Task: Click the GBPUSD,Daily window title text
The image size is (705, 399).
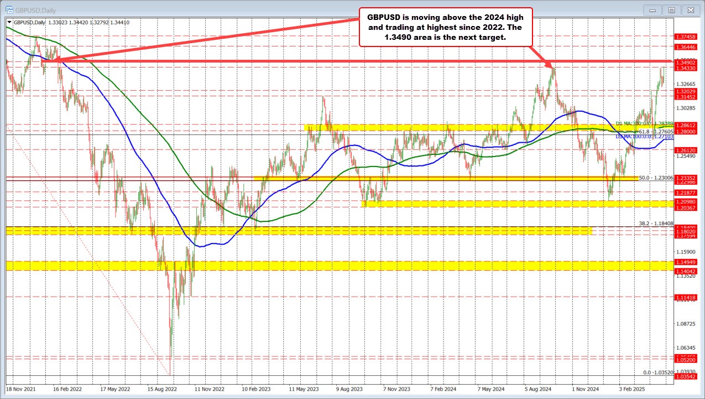Action: [35, 10]
